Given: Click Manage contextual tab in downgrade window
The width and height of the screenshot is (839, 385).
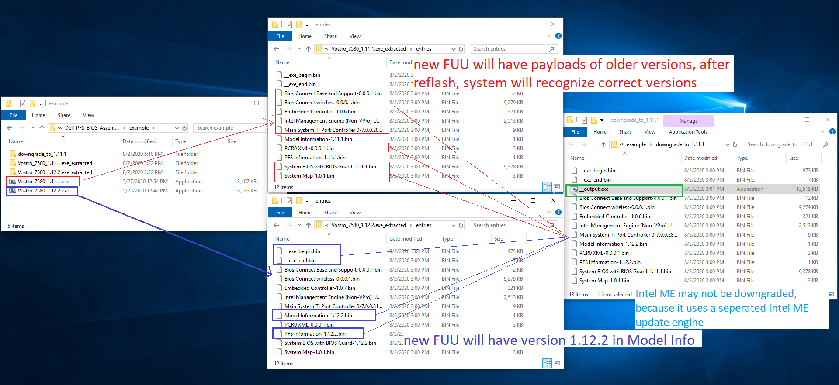Looking at the screenshot, I should point(688,121).
